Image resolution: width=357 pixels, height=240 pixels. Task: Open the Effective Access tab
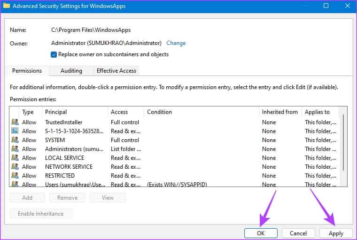point(116,71)
